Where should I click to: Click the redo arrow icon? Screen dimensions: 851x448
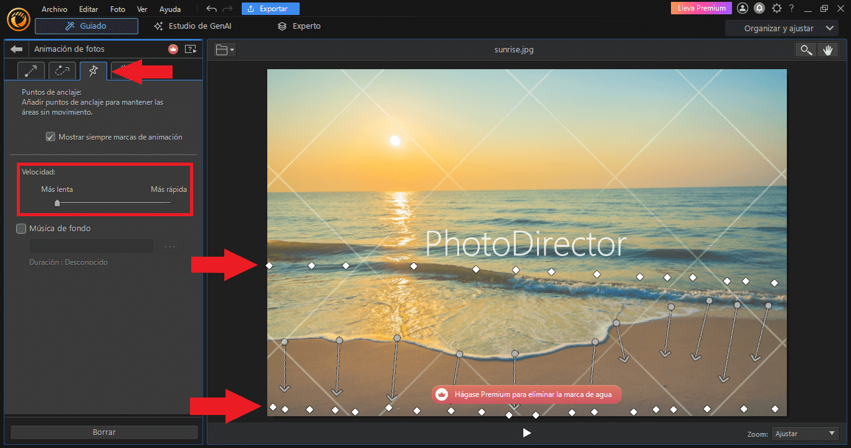tap(228, 9)
